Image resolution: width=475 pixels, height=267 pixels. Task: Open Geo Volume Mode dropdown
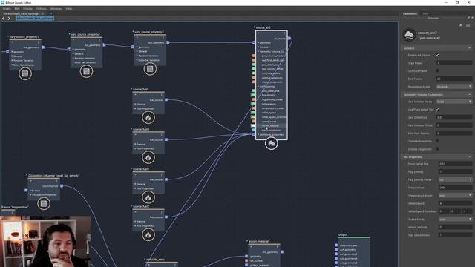453,102
